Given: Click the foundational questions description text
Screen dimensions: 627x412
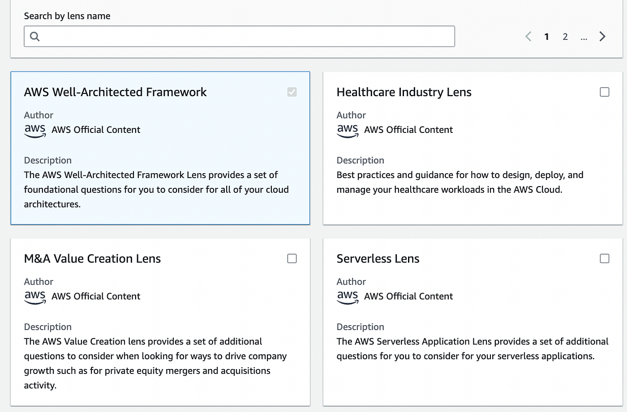Looking at the screenshot, I should (x=156, y=189).
